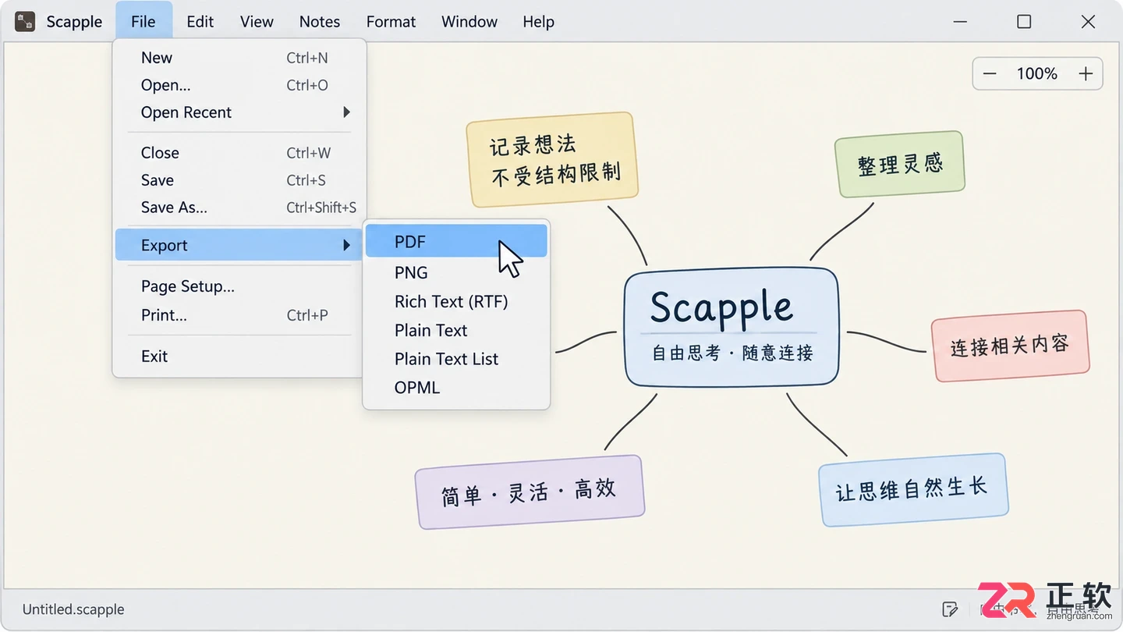The image size is (1123, 632).
Task: Open the Window menu
Action: (469, 22)
